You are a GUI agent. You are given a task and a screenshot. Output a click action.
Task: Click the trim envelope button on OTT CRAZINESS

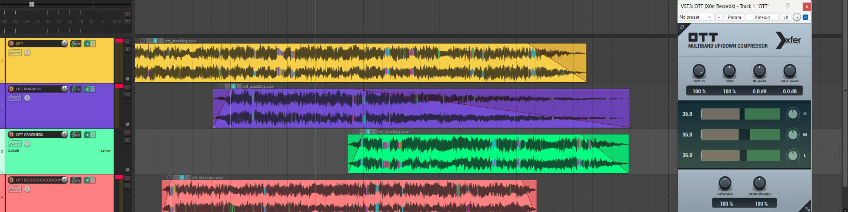pyautogui.click(x=14, y=144)
